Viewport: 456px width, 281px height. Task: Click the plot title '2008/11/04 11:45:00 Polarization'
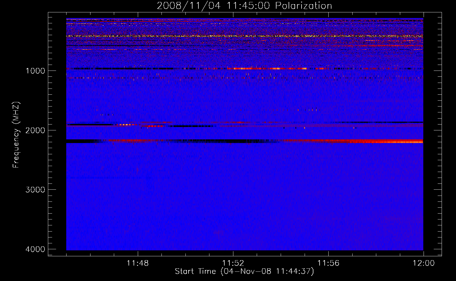244,6
